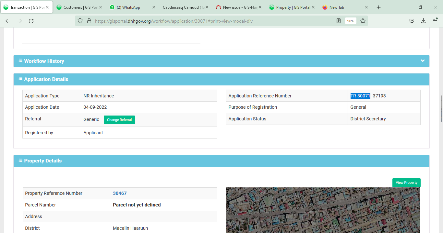This screenshot has width=443, height=233.
Task: Click the Property Reference Number label
Action: pyautogui.click(x=54, y=193)
